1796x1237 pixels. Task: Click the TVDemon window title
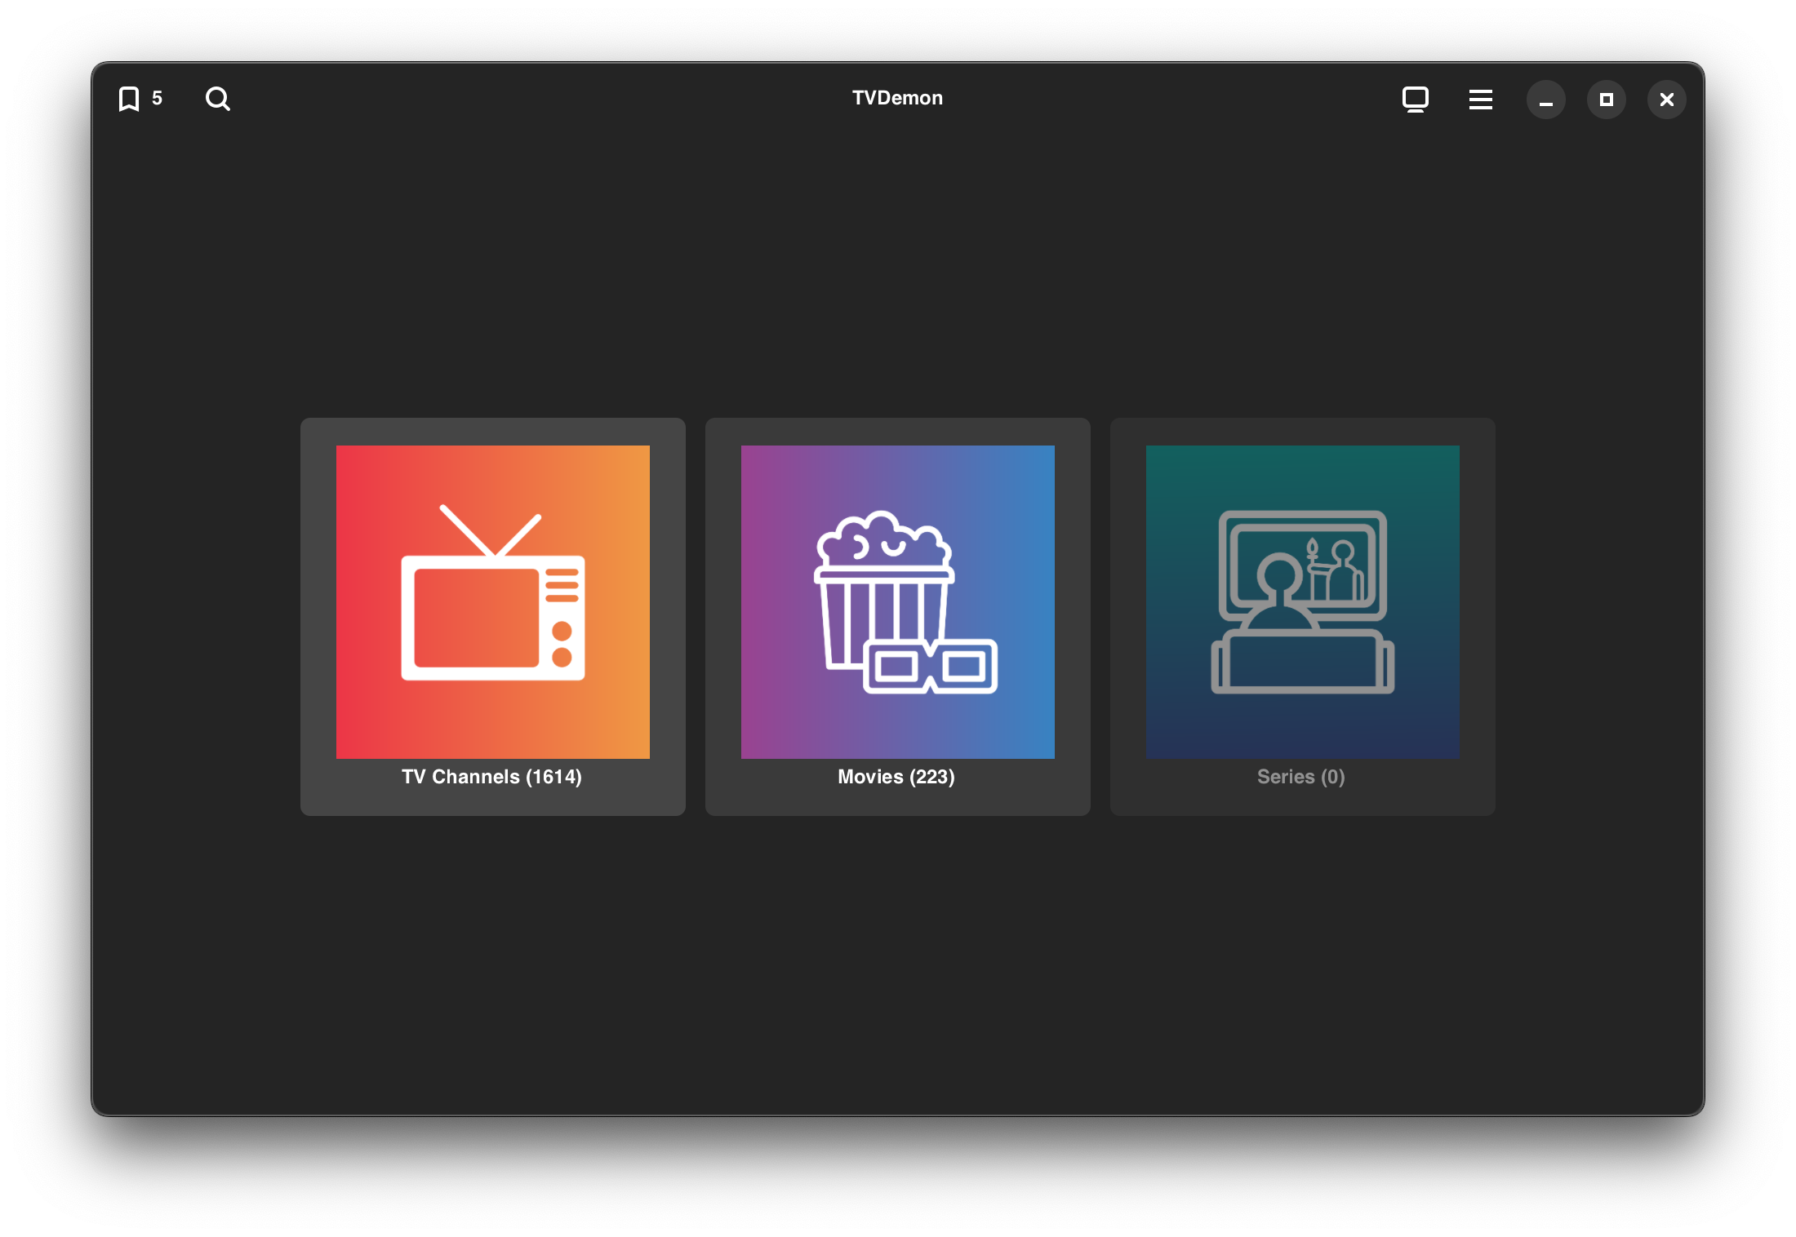click(x=897, y=98)
